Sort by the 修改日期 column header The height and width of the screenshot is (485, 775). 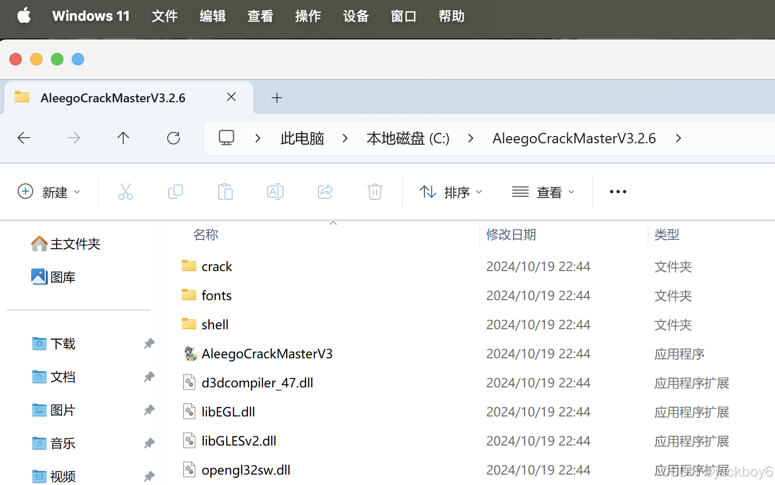511,235
